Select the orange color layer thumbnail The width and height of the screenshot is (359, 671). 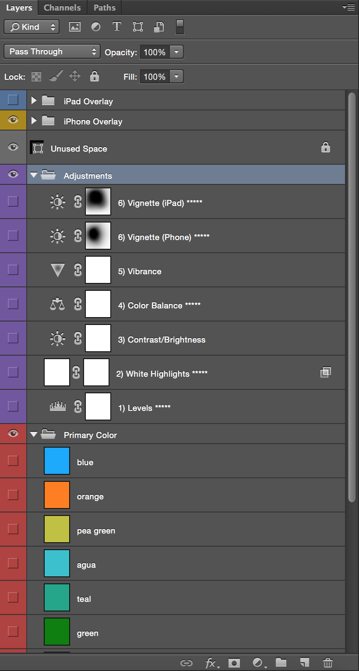pyautogui.click(x=57, y=495)
